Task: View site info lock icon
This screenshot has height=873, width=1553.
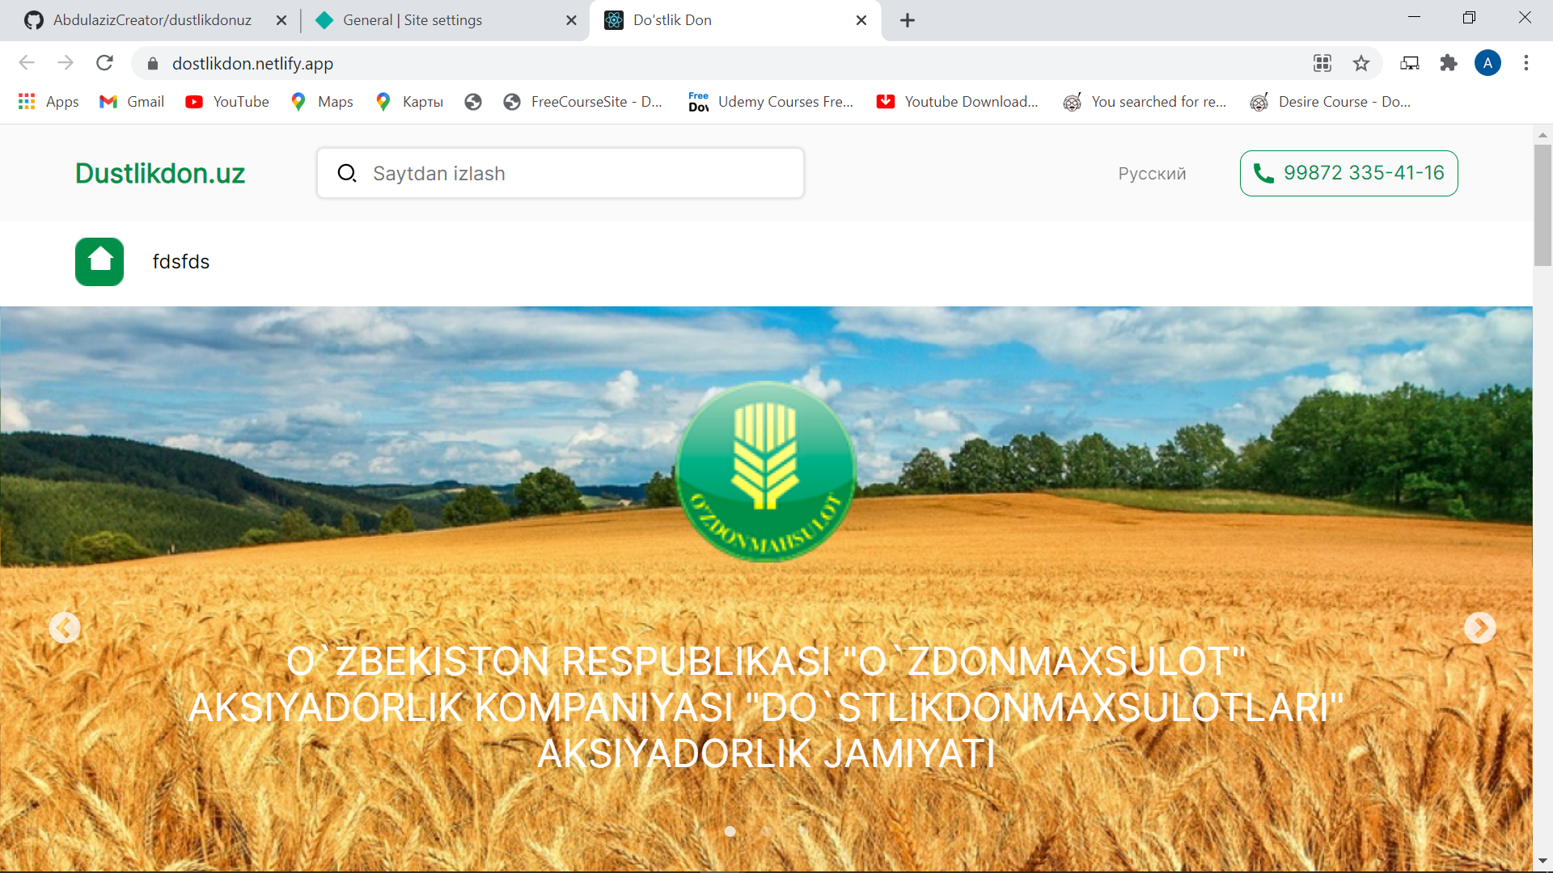Action: click(153, 63)
